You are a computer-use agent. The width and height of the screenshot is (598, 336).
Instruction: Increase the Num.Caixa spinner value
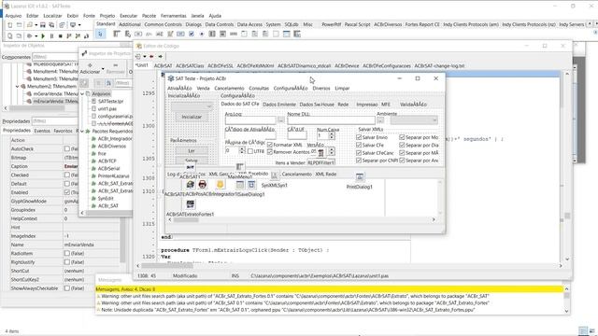point(332,133)
